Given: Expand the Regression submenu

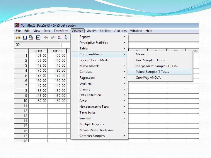Looking at the screenshot, I should coord(99,78).
